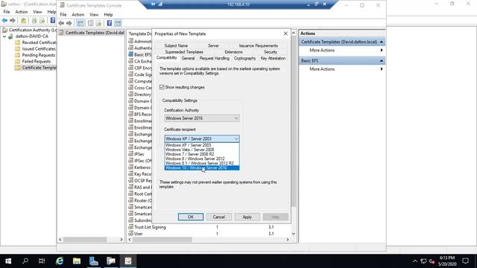This screenshot has height=268, width=477.
Task: Show hidden system tray icons
Action: tap(415, 261)
